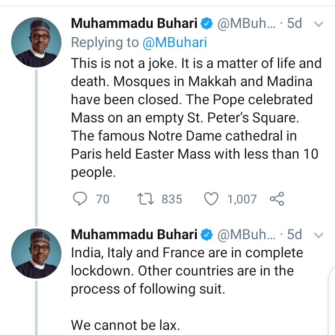335x335 pixels.
Task: Open the first tweet's chevron options menu
Action: 319,24
